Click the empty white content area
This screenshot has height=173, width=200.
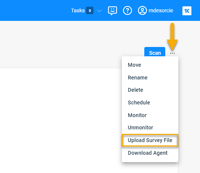pos(61,120)
